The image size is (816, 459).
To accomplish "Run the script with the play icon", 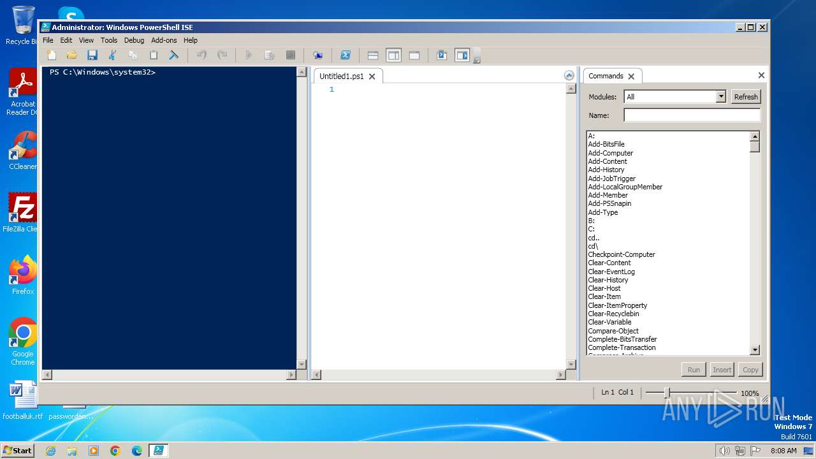I will tap(249, 55).
